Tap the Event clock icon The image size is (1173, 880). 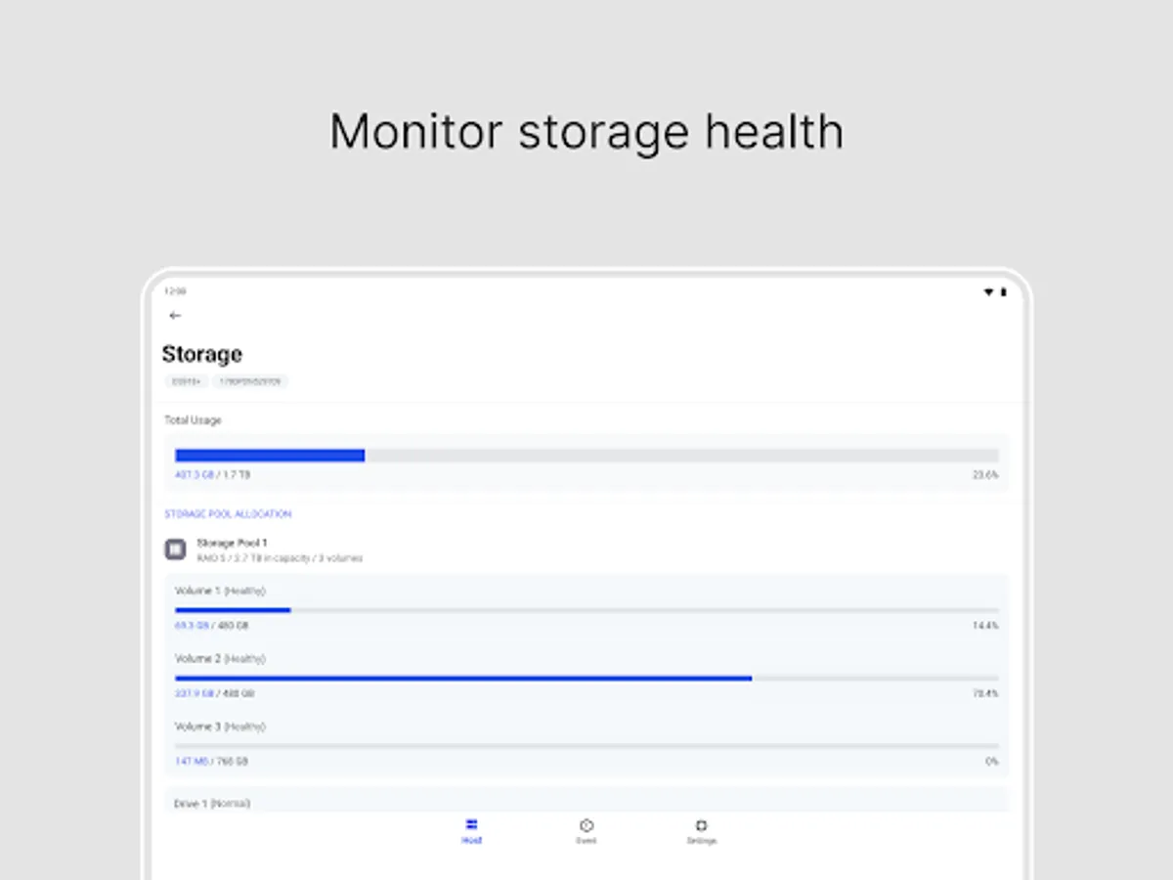tap(586, 825)
